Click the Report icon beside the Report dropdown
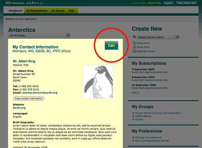 tap(134, 37)
